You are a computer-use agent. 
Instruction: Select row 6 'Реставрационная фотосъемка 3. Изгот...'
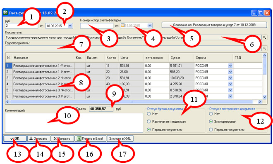[x=43, y=96]
